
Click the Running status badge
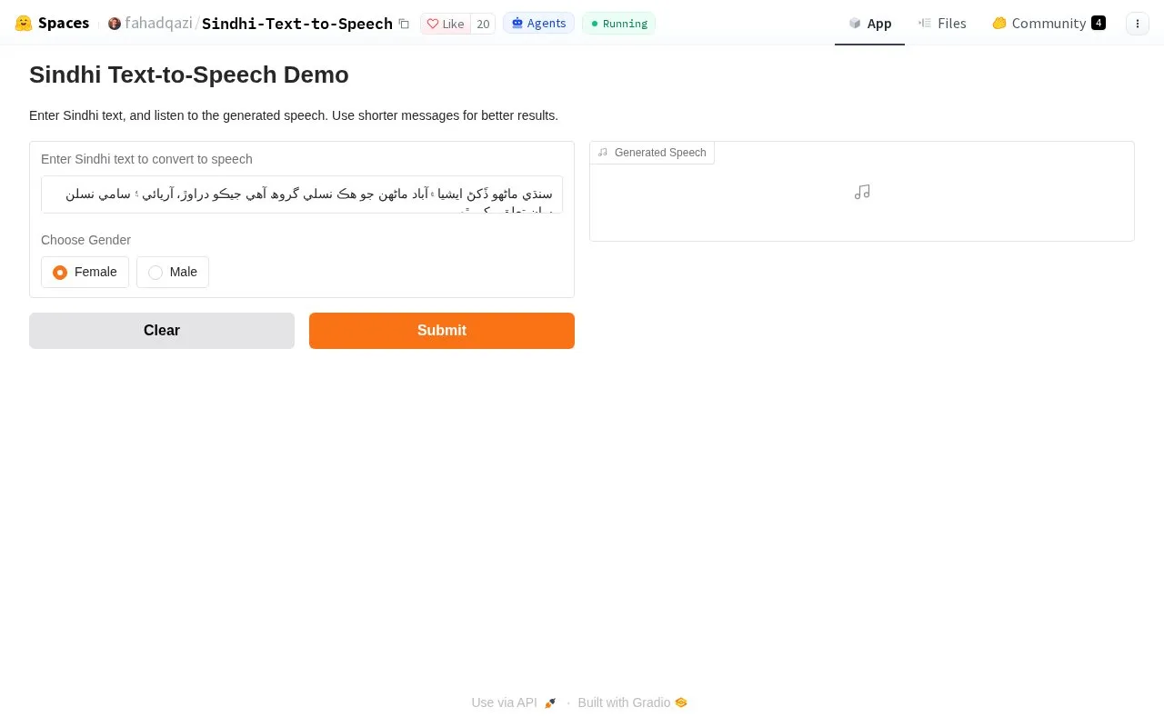pyautogui.click(x=618, y=24)
